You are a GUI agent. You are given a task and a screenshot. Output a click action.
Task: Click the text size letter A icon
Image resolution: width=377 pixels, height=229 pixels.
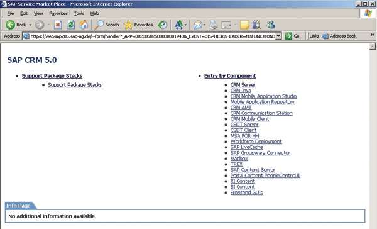click(x=178, y=25)
